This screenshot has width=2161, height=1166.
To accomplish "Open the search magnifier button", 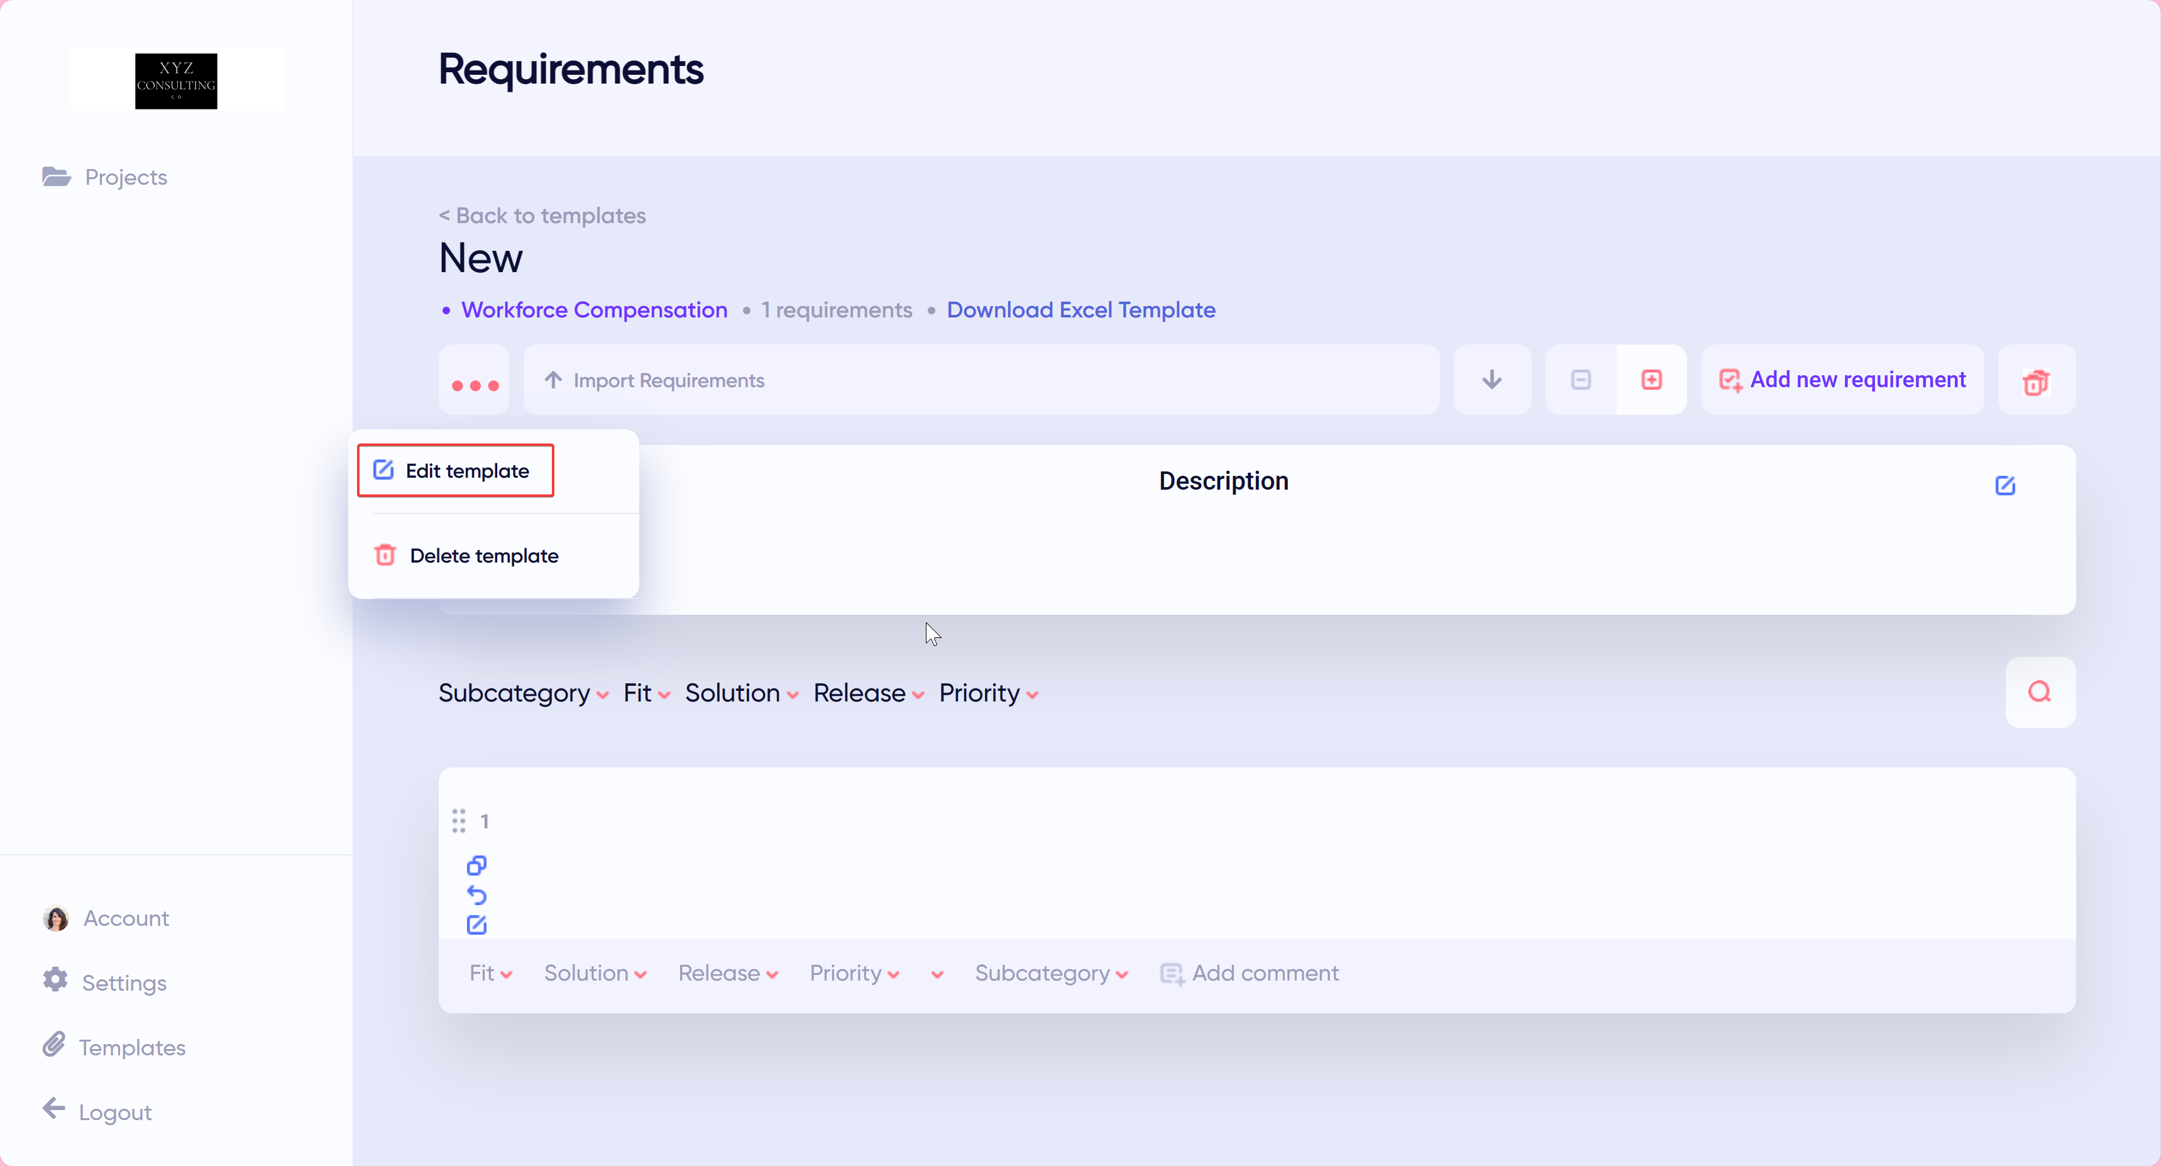I will coord(2039,692).
